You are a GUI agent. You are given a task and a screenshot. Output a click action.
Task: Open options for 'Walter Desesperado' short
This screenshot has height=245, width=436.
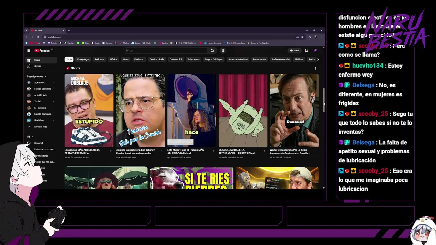pyautogui.click(x=316, y=151)
